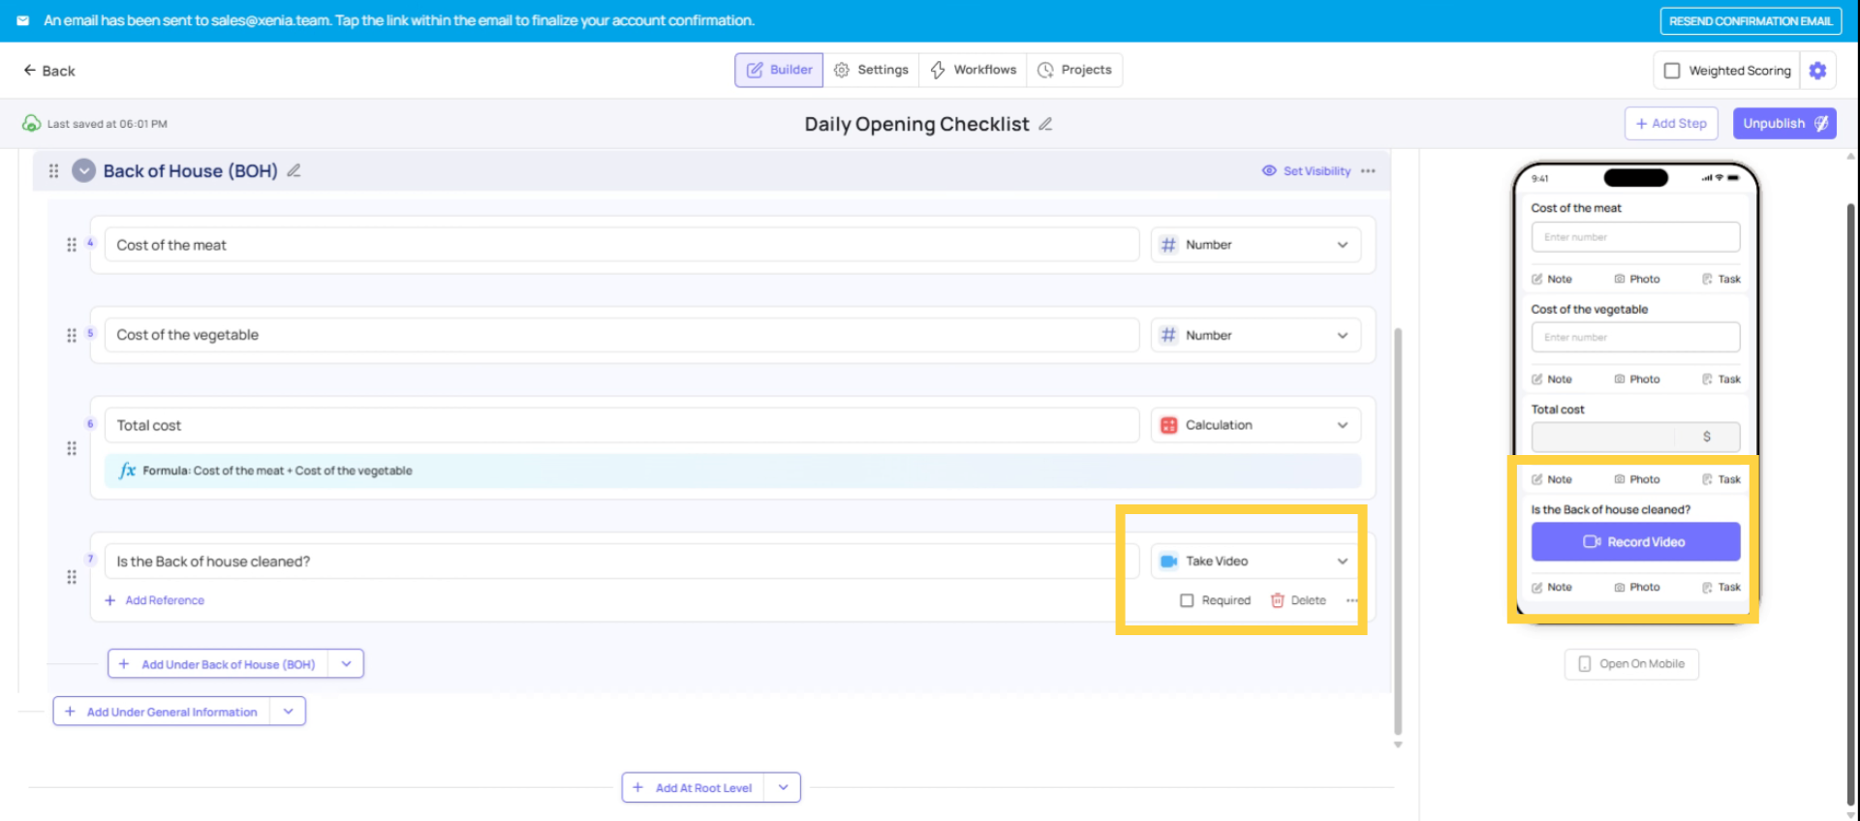
Task: Check the Required checkbox
Action: click(1187, 600)
